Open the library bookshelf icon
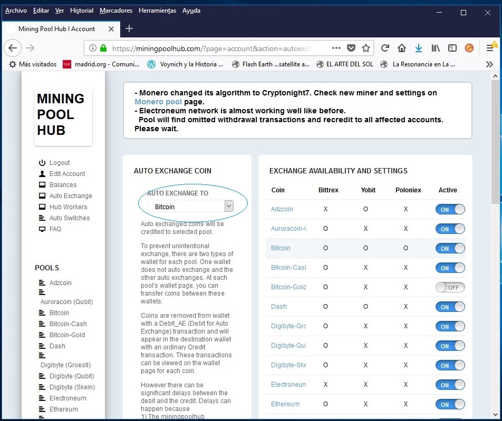 [436, 48]
